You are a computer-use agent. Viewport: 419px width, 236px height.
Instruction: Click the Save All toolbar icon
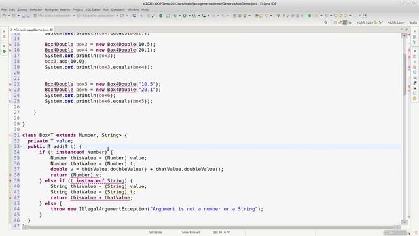click(28, 16)
